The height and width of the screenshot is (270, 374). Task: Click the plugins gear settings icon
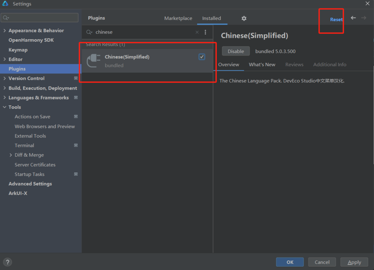click(x=244, y=18)
